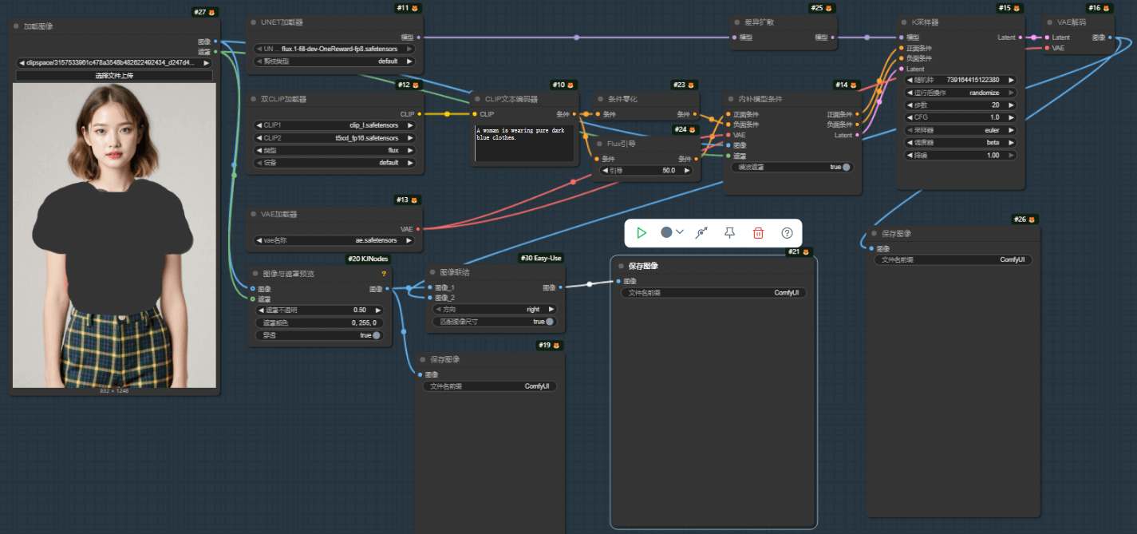Open the CLIP2 t5xxl_fp16.safetensors dropdown
The height and width of the screenshot is (534, 1137).
tap(334, 138)
